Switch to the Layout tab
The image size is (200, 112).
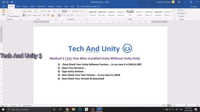pos(32,6)
